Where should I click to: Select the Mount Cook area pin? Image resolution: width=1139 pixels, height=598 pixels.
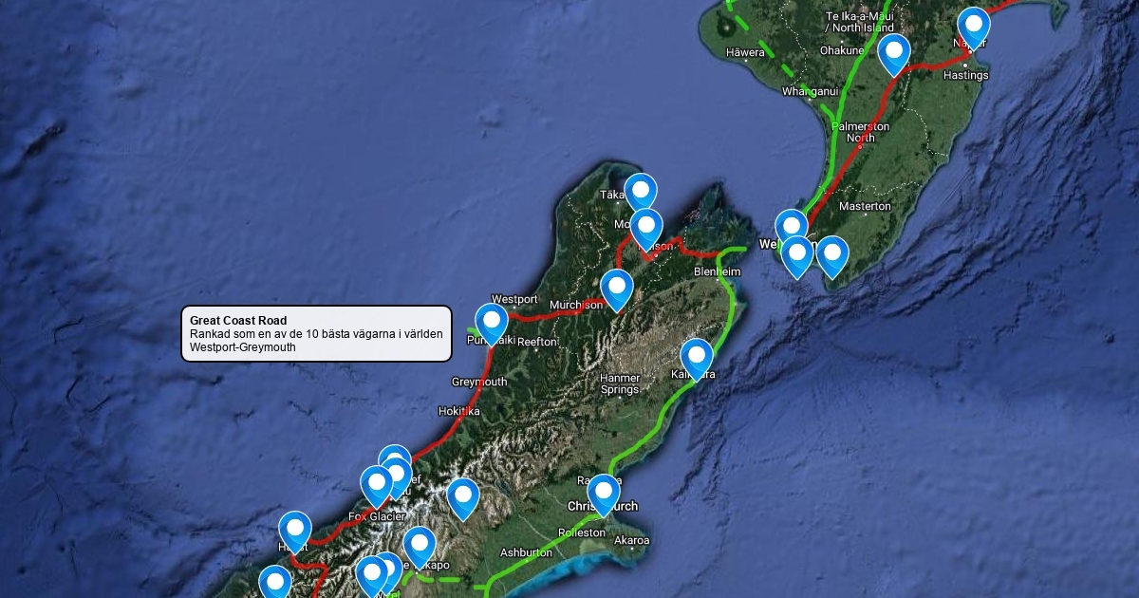point(462,497)
